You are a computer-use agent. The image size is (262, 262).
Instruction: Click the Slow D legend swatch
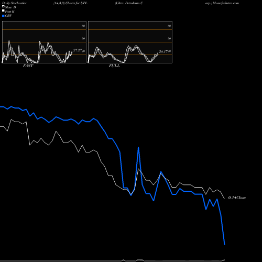[x=3, y=6]
